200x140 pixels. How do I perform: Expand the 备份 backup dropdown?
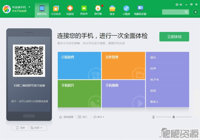click(99, 117)
